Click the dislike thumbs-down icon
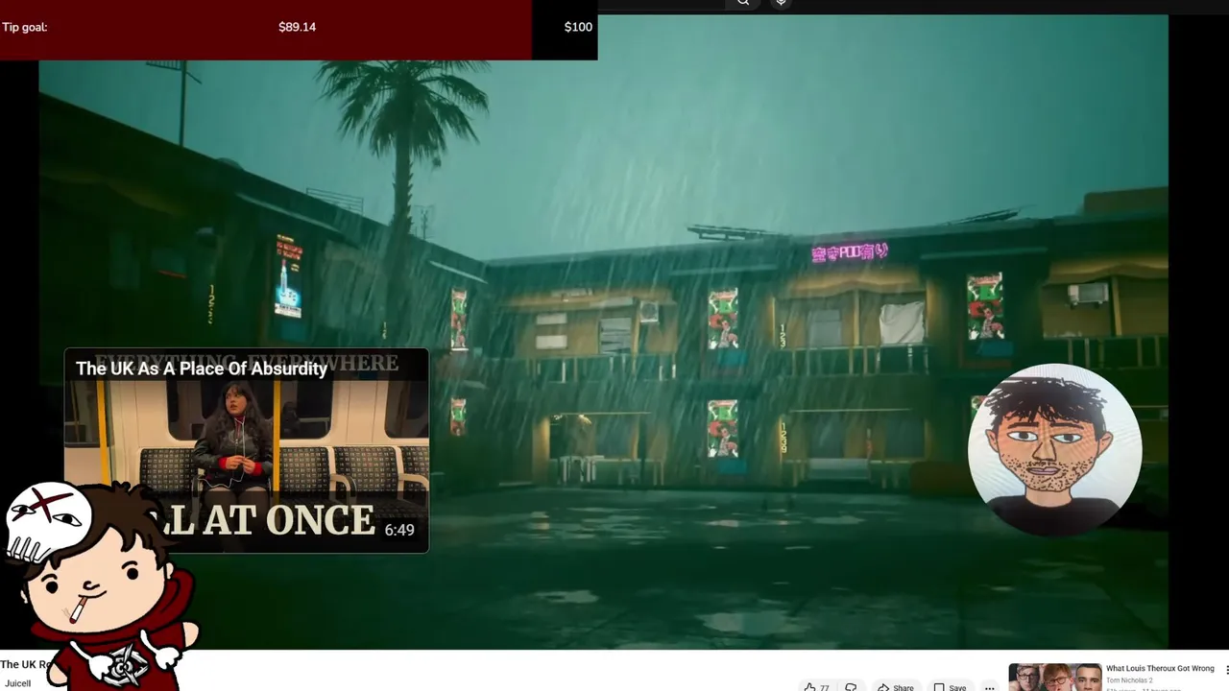 click(851, 686)
